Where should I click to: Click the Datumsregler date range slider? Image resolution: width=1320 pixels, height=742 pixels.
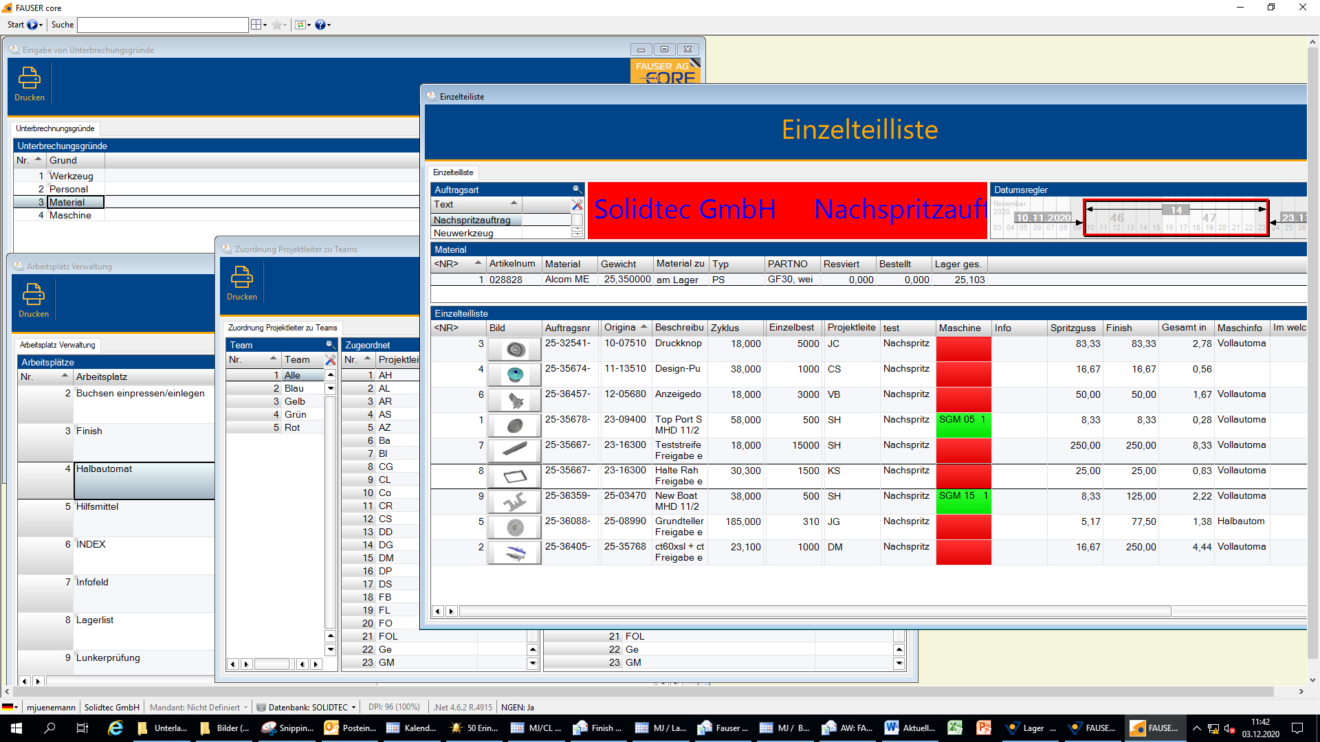(1176, 218)
